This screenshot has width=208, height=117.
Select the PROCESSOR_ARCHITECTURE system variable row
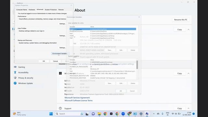[x=103, y=76]
